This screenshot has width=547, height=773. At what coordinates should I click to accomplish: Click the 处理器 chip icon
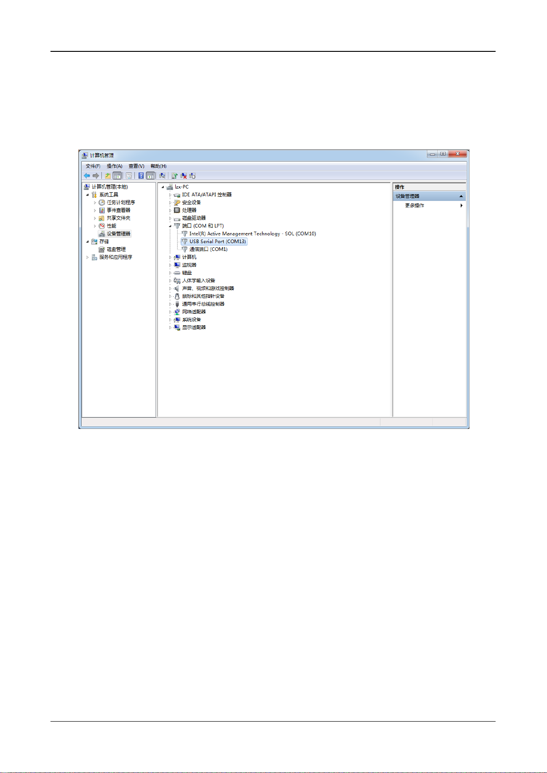177,210
